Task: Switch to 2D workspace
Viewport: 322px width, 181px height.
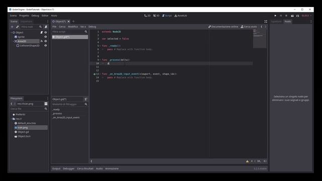Action: 147,16
